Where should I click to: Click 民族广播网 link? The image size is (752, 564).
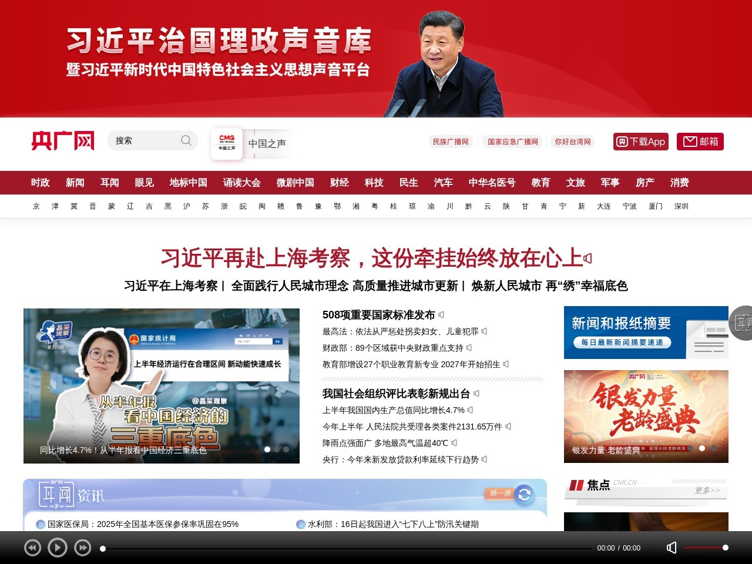pos(451,142)
